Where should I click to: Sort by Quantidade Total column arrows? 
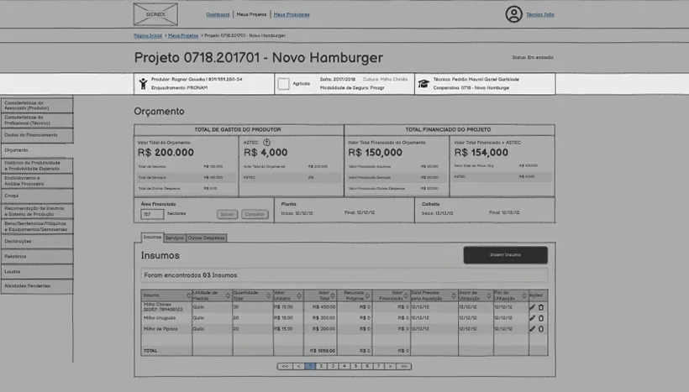(269, 295)
